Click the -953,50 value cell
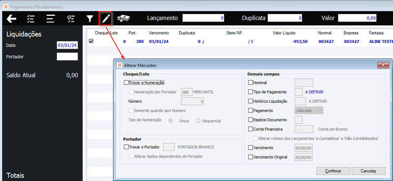This screenshot has width=393, height=181. click(x=300, y=42)
